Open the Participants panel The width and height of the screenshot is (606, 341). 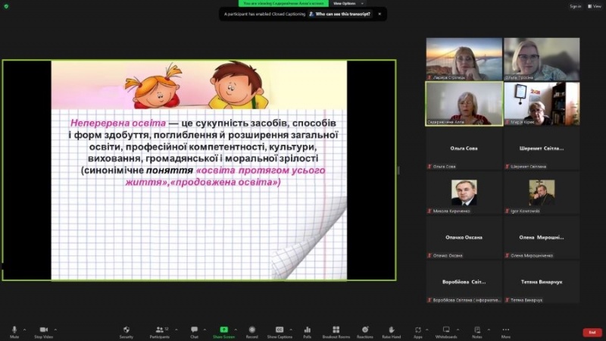point(160,331)
